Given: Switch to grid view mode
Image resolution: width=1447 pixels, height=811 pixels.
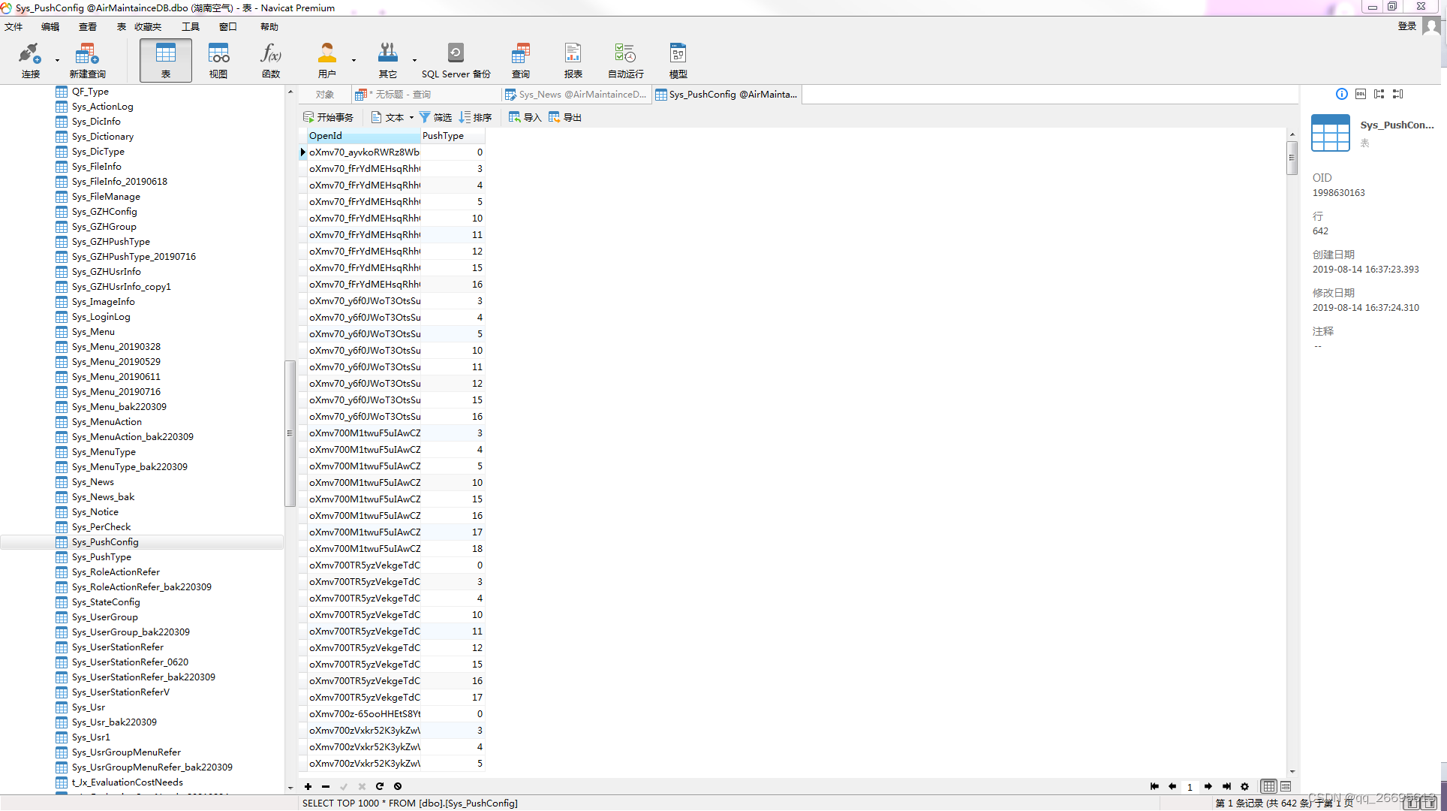Looking at the screenshot, I should (1268, 786).
